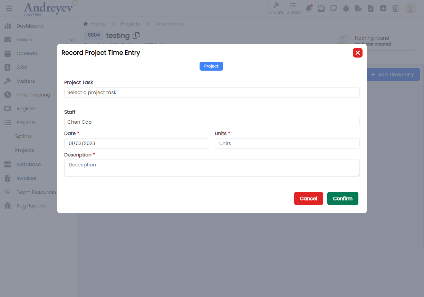The image size is (424, 297).
Task: Open the notifications bell icon
Action: point(309,8)
